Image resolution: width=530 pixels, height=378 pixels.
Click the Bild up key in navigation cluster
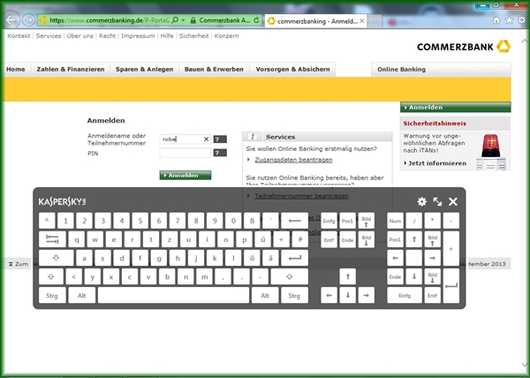366,221
